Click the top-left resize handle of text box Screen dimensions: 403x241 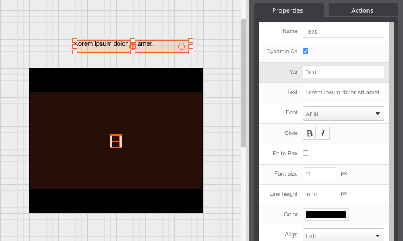pyautogui.click(x=75, y=41)
